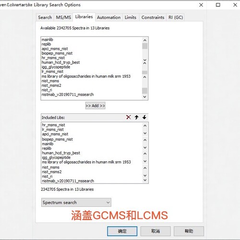Open help with the 帮助 button
This screenshot has height=240, width=240.
click(x=189, y=231)
